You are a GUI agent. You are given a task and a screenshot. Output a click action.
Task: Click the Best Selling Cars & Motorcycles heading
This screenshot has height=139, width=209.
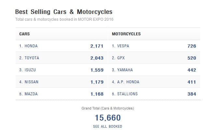pos(64,12)
